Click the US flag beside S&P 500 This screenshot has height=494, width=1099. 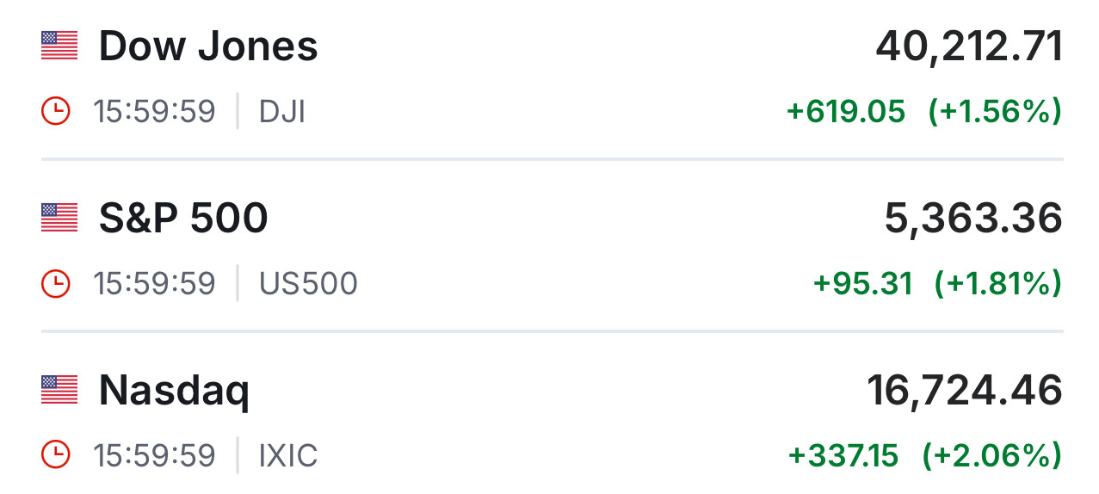(x=59, y=218)
